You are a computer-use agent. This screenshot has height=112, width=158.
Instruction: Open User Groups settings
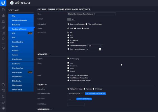click(x=21, y=59)
